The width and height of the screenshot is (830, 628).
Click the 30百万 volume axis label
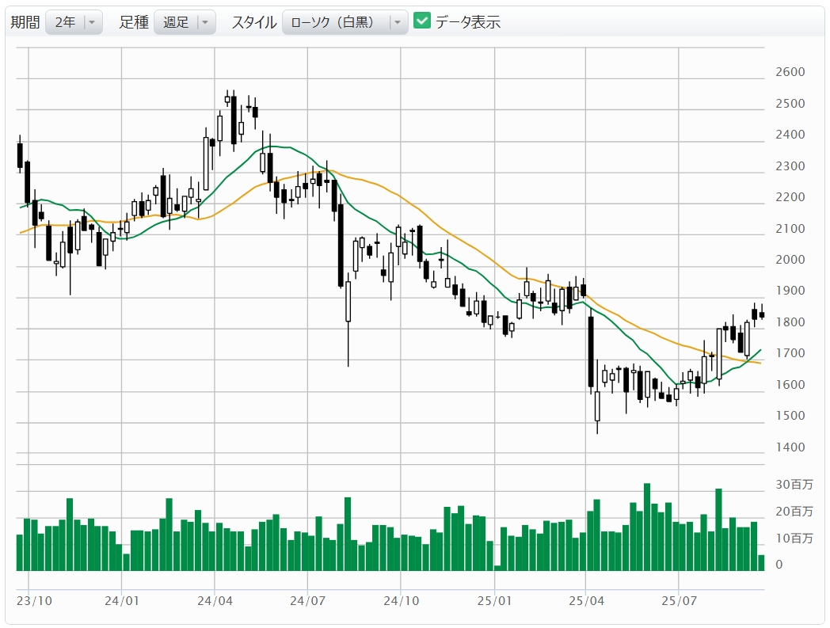pos(794,485)
